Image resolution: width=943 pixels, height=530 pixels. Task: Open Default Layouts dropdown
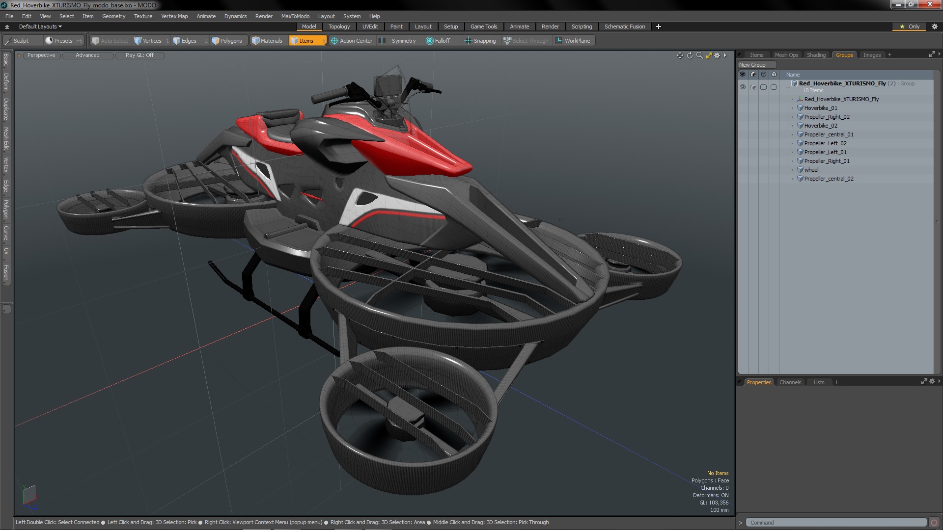point(40,26)
